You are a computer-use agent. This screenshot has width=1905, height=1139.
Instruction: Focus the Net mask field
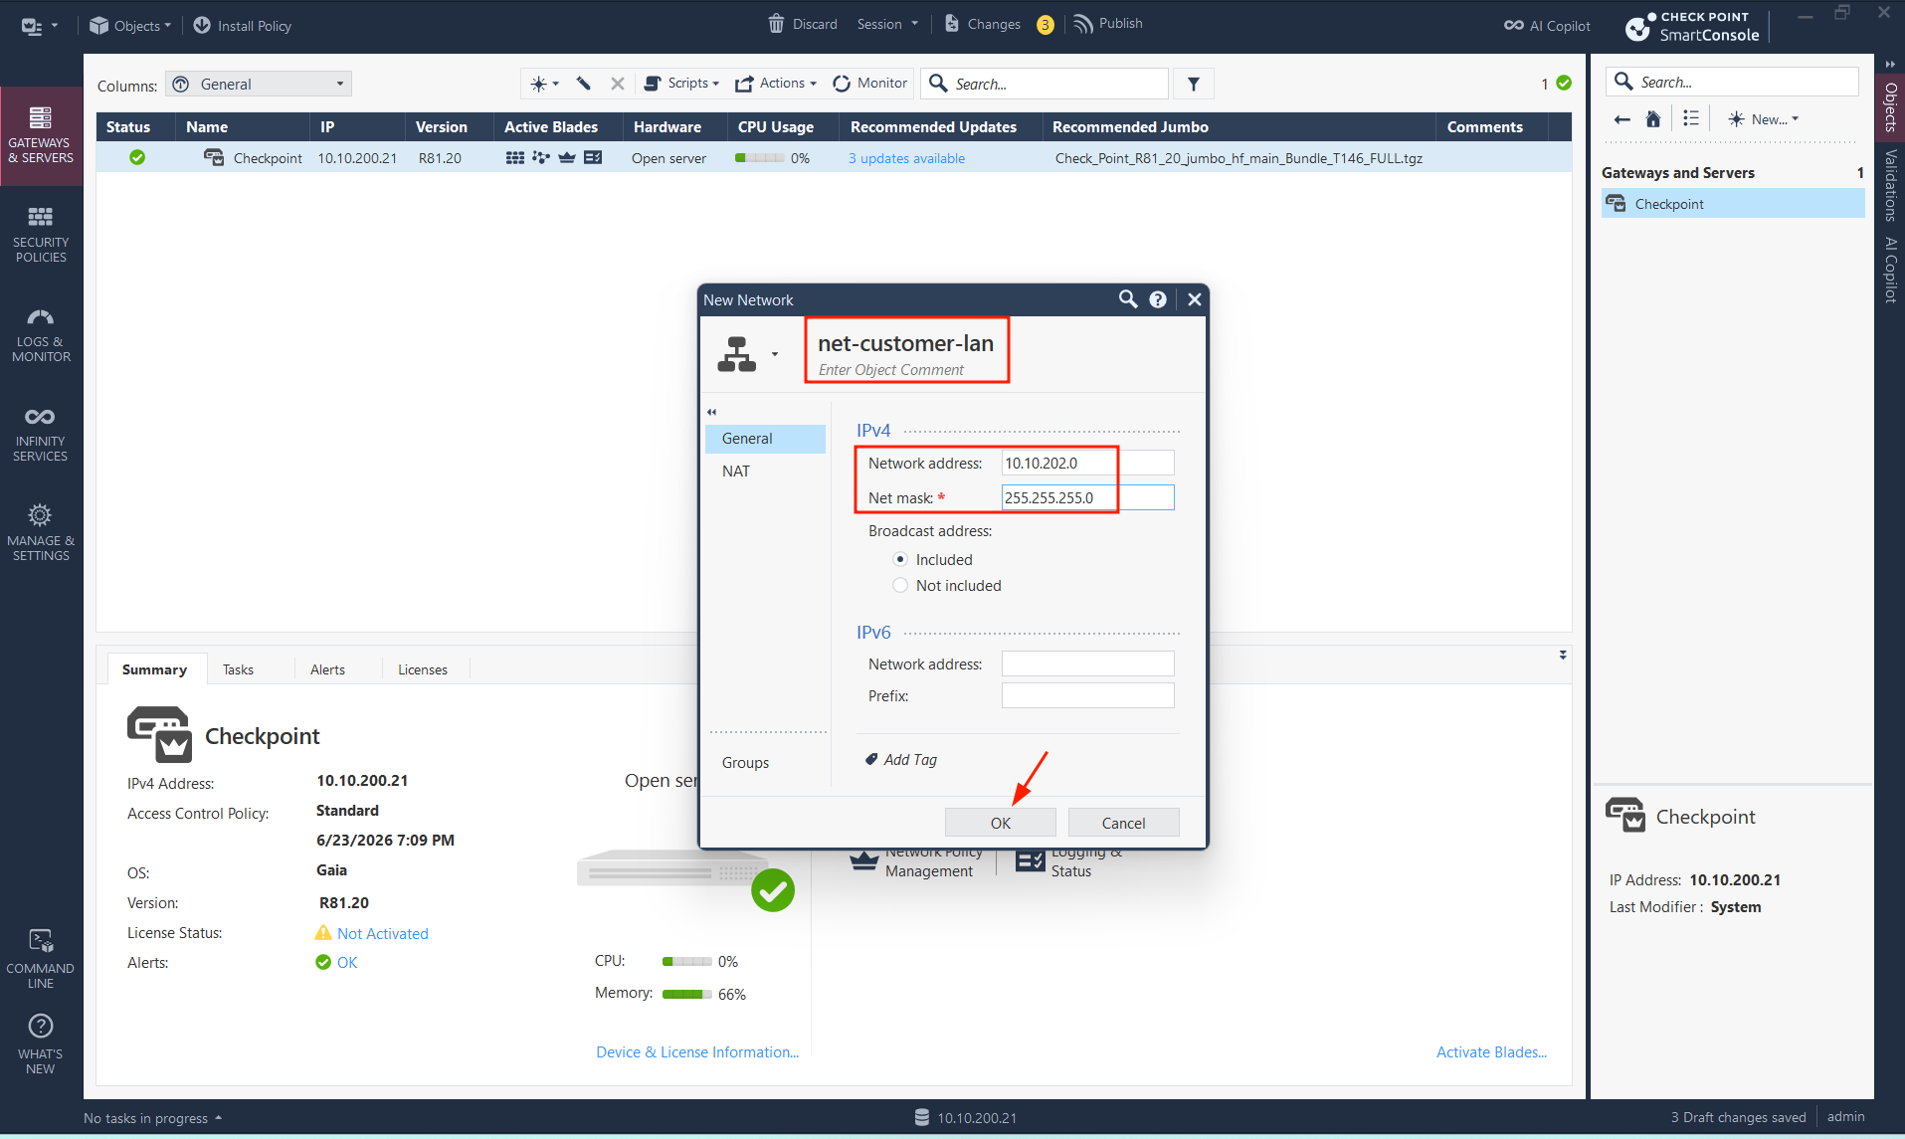click(1087, 497)
